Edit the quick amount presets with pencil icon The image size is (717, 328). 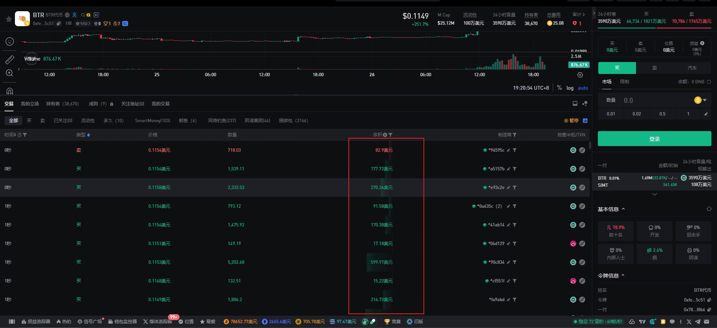(x=706, y=114)
